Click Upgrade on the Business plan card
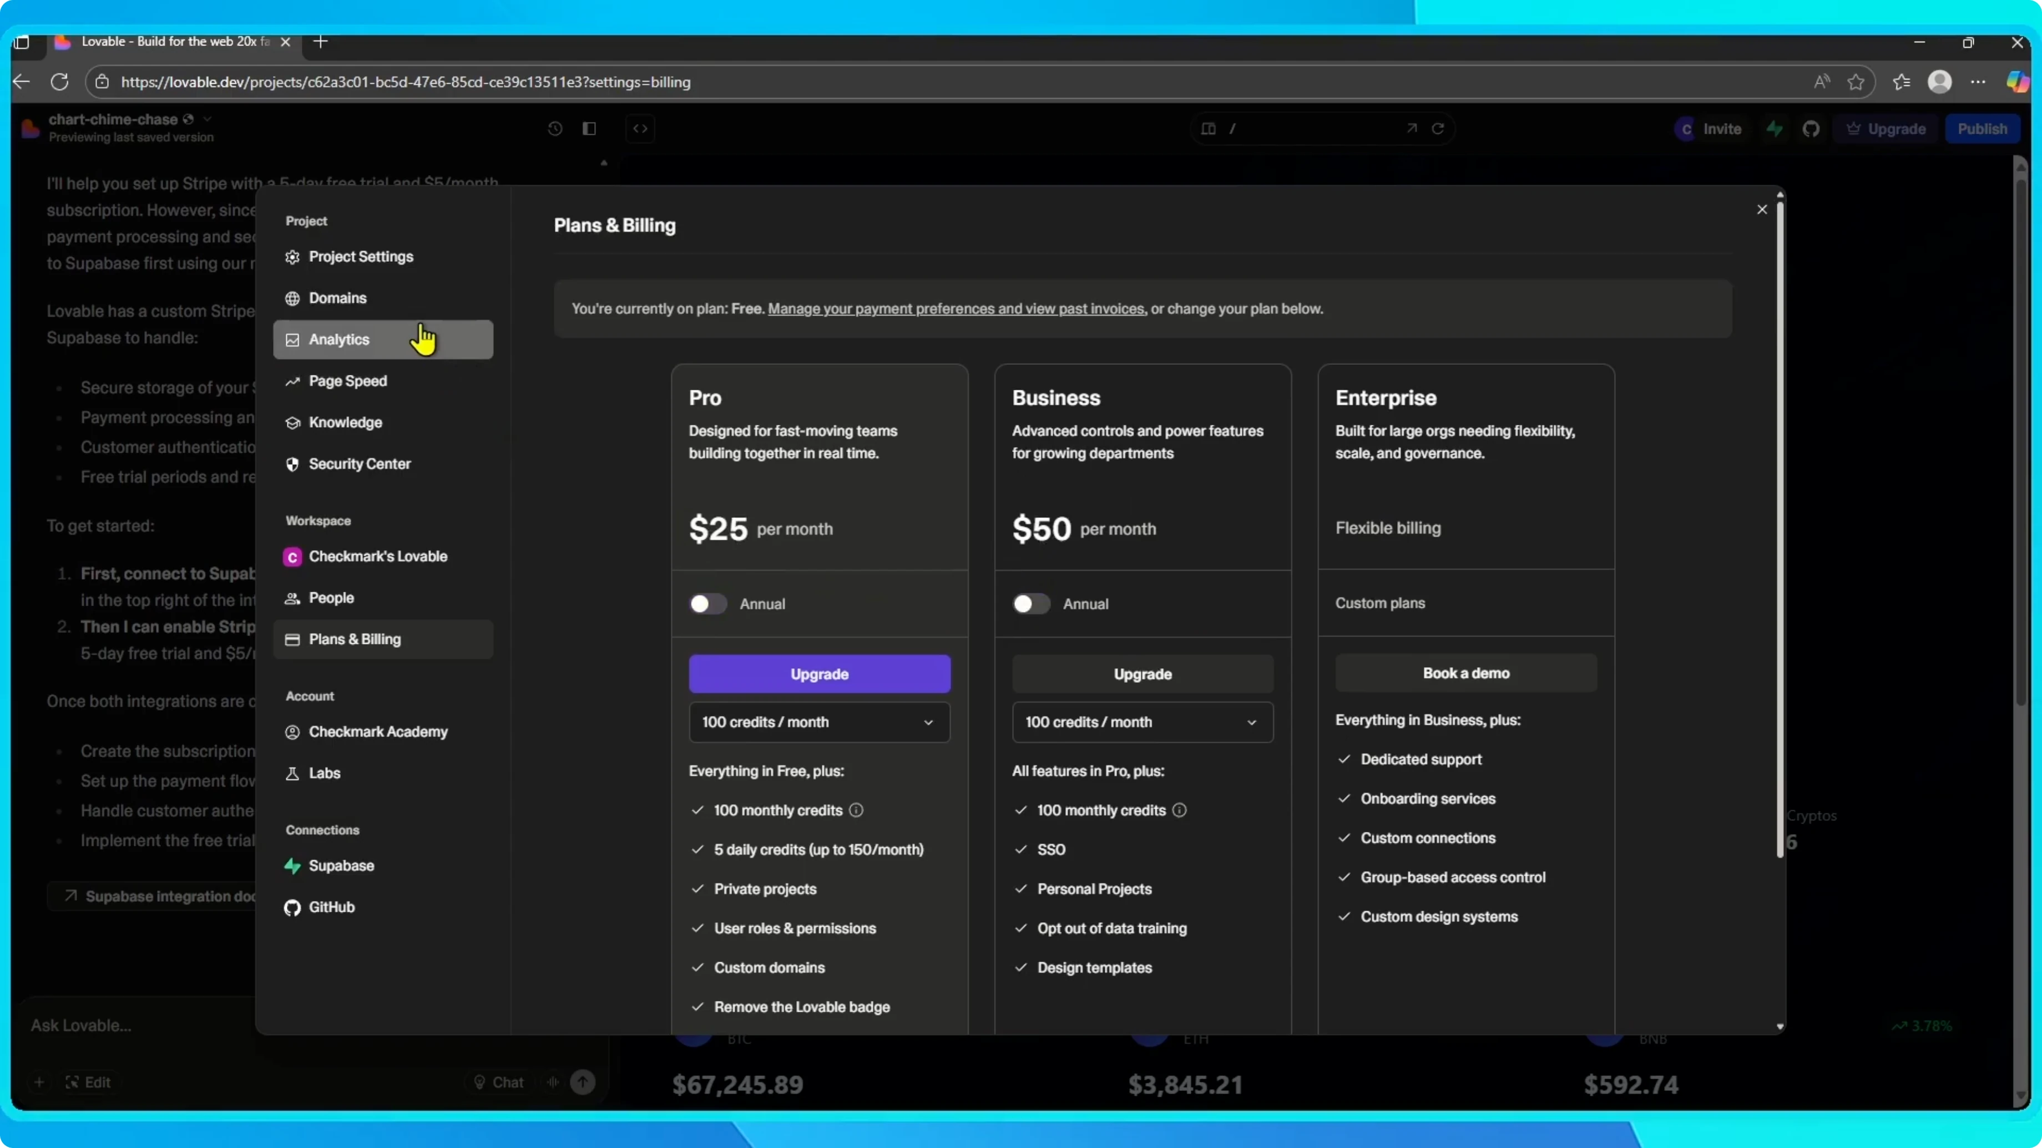The image size is (2042, 1148). (x=1143, y=674)
